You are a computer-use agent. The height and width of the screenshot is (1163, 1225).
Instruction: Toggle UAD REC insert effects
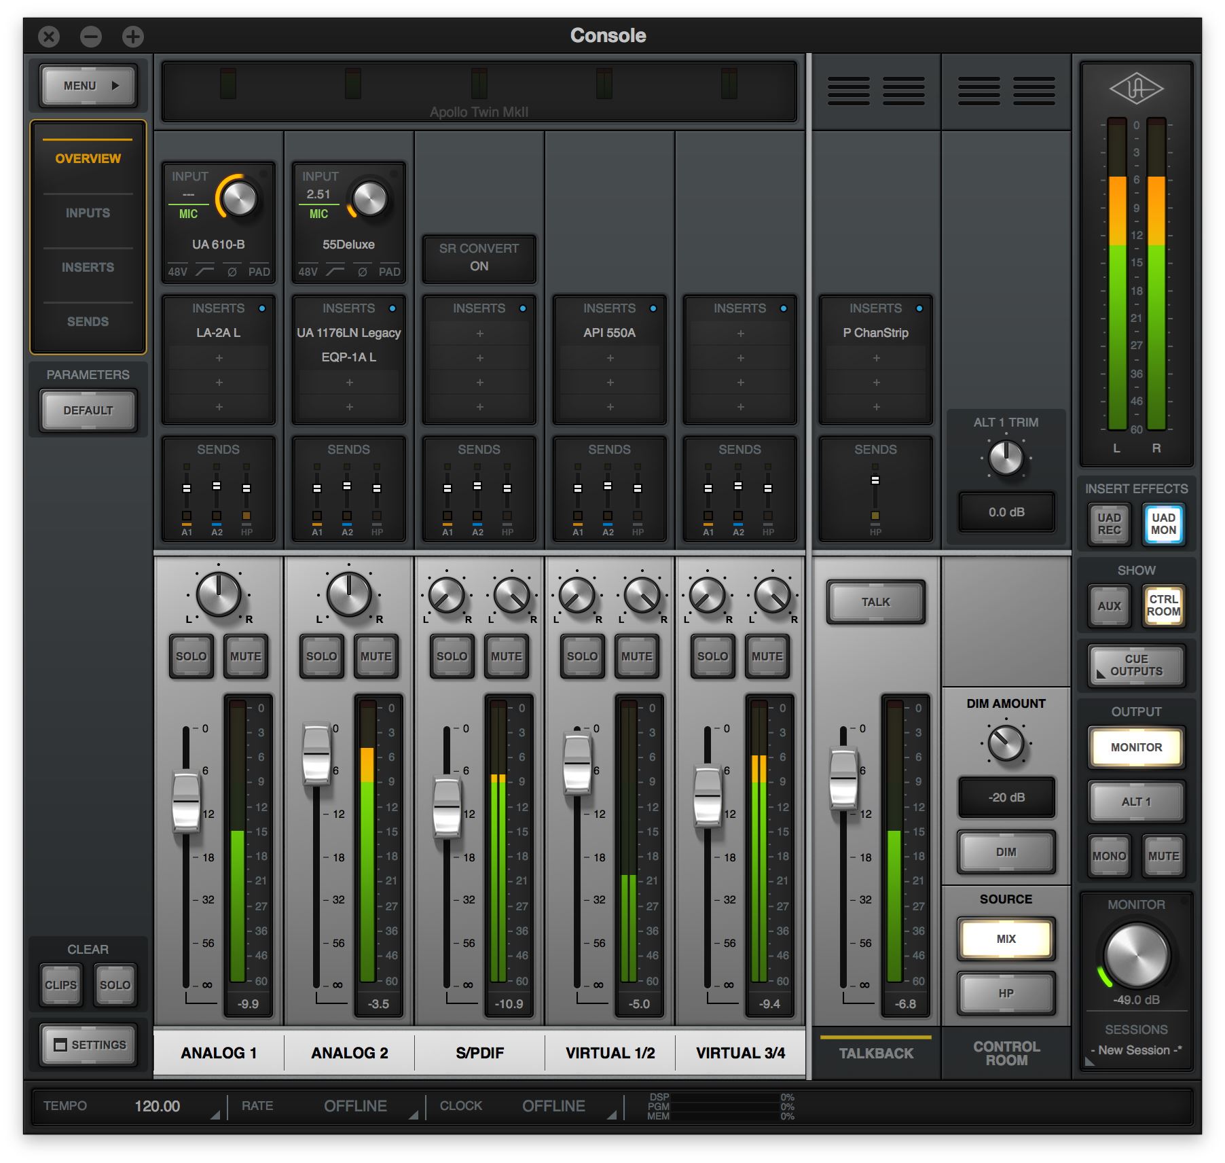pyautogui.click(x=1109, y=524)
